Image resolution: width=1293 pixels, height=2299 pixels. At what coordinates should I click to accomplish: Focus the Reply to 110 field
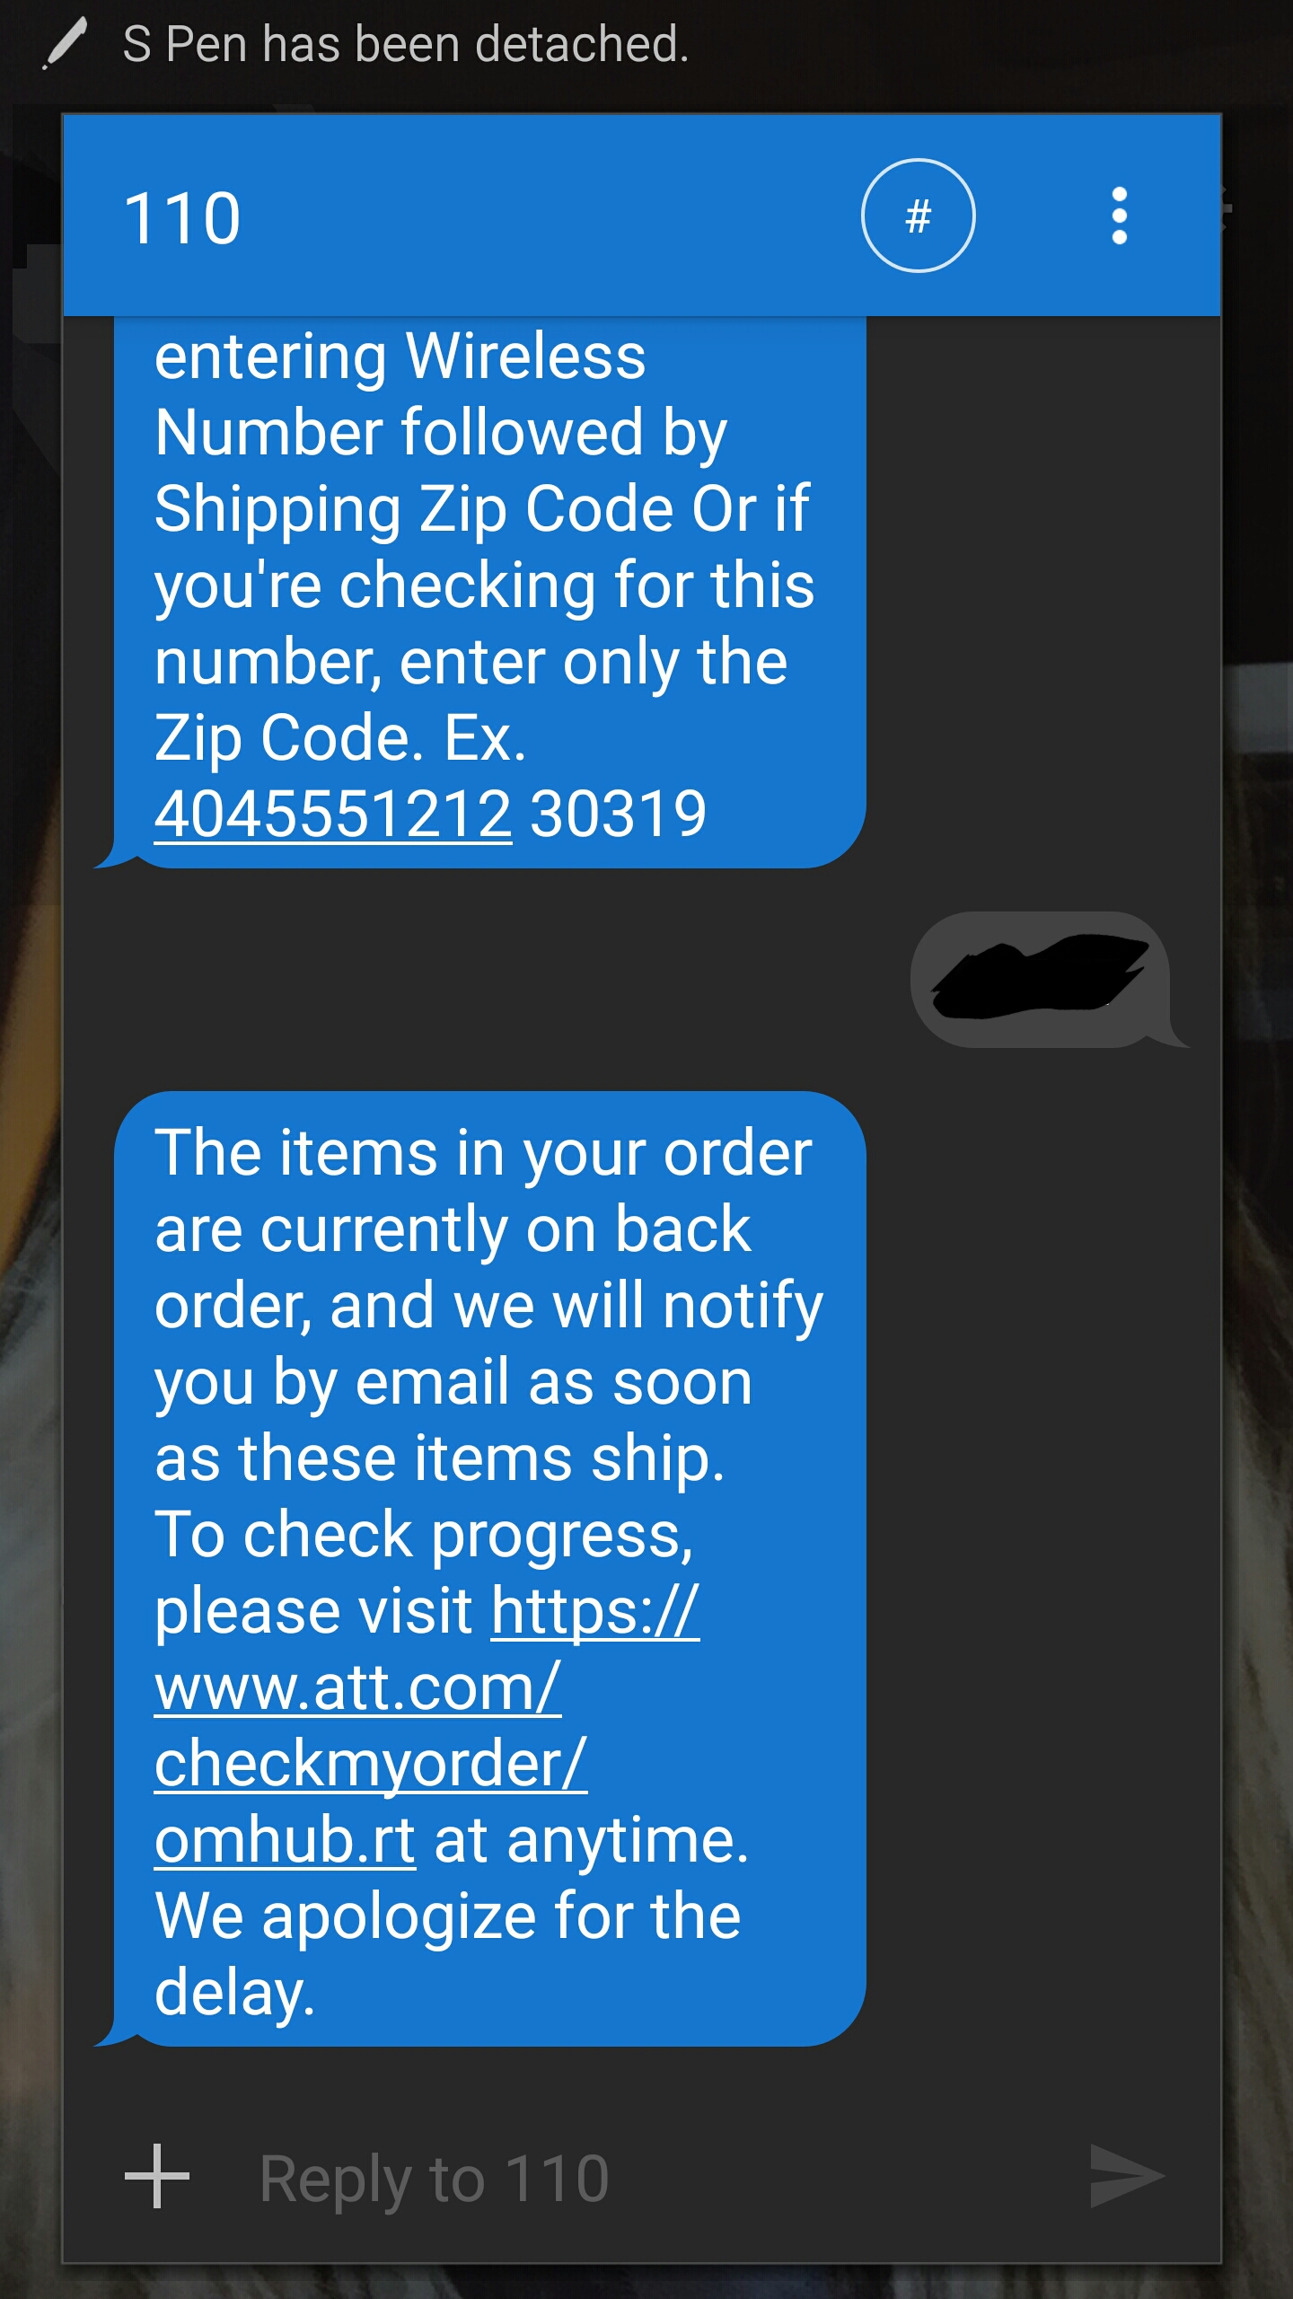629,2178
